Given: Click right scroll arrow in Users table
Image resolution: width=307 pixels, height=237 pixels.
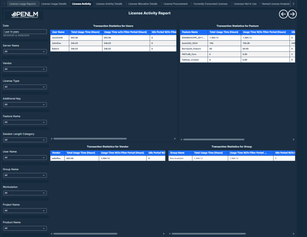Looking at the screenshot, I should [x=175, y=139].
